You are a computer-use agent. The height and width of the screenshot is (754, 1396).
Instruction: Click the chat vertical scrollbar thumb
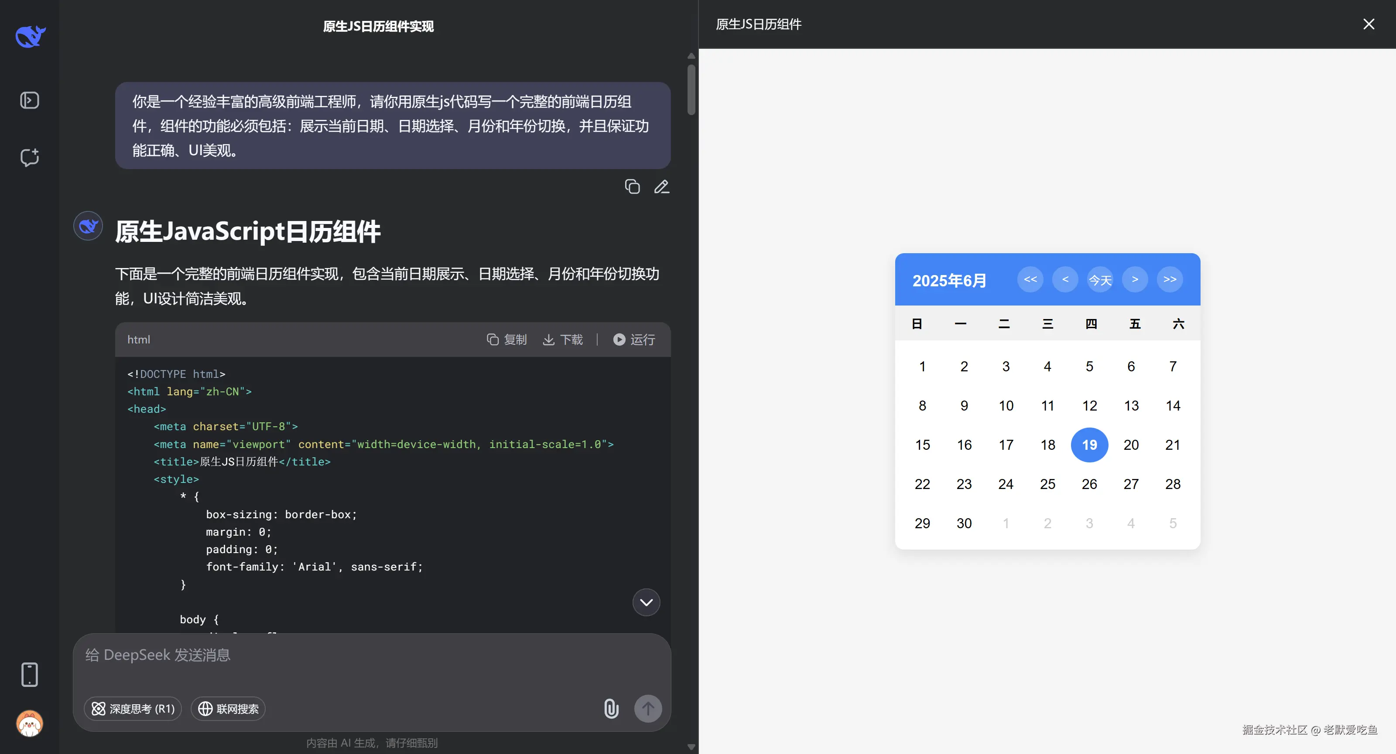[691, 90]
